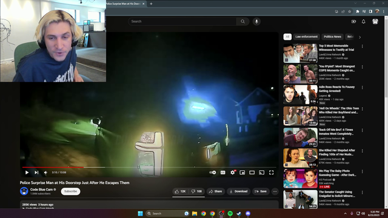Click the Download button
Screen dimensions: 388x218
[238, 191]
